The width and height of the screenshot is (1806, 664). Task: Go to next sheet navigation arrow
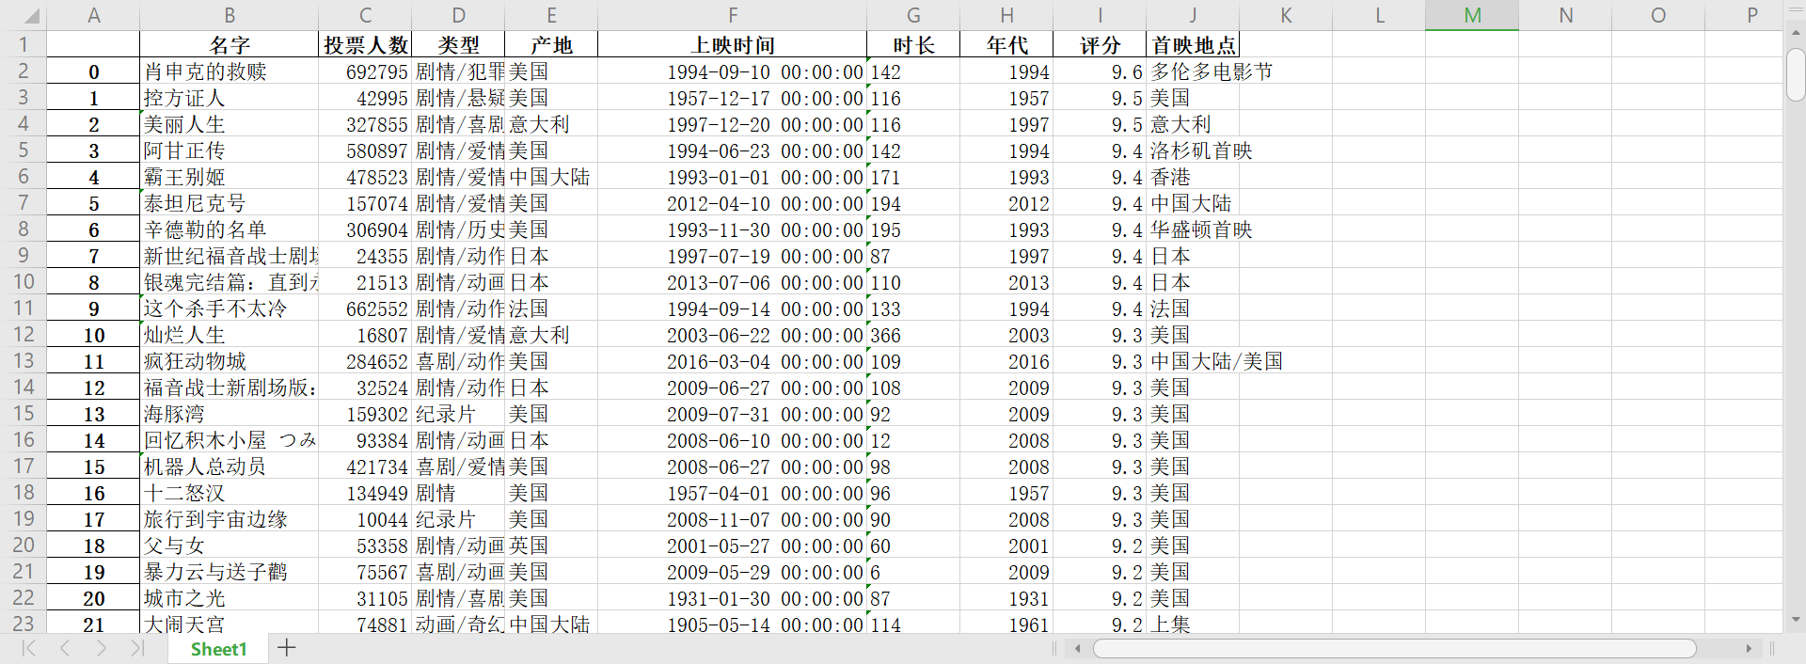pos(101,648)
